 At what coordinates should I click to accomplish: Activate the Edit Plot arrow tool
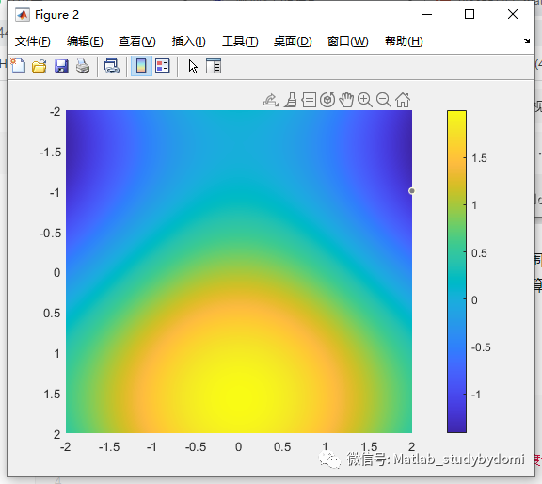[193, 66]
